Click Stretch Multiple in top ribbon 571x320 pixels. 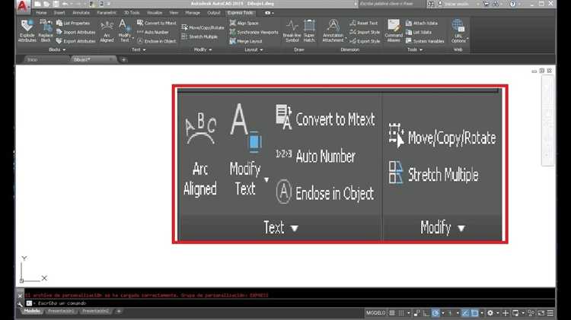(199, 36)
